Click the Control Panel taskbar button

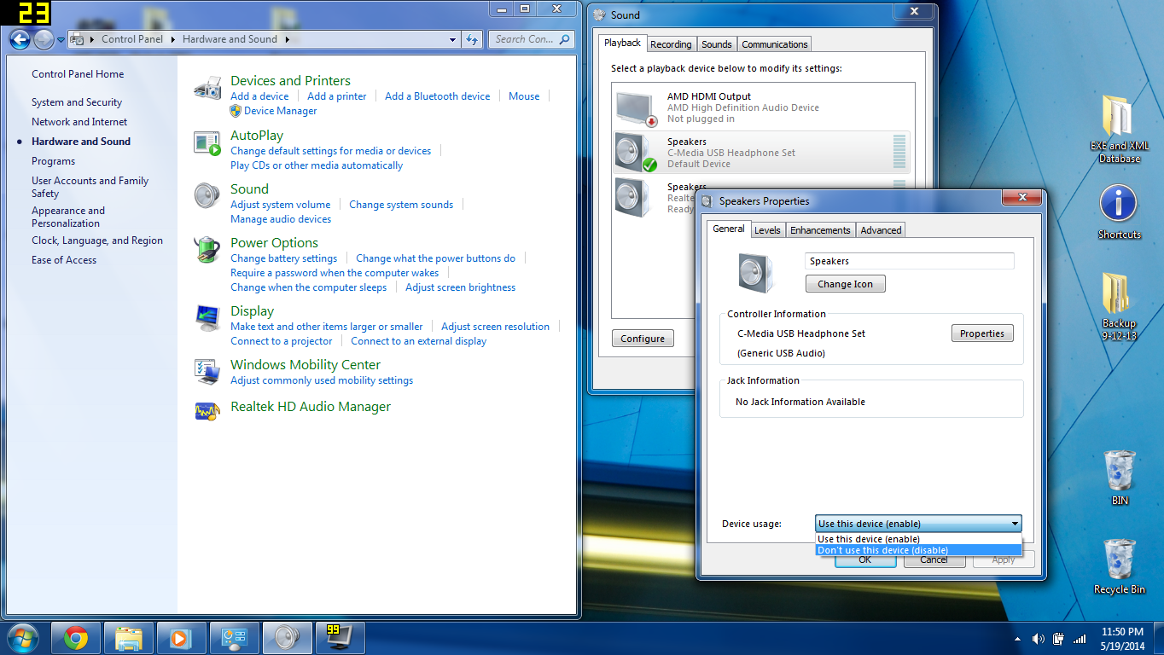point(234,638)
